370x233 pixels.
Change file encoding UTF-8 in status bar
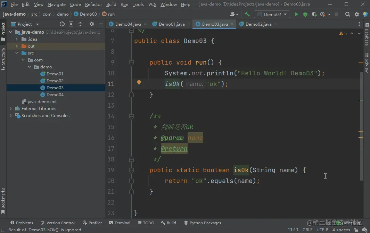[322, 230]
